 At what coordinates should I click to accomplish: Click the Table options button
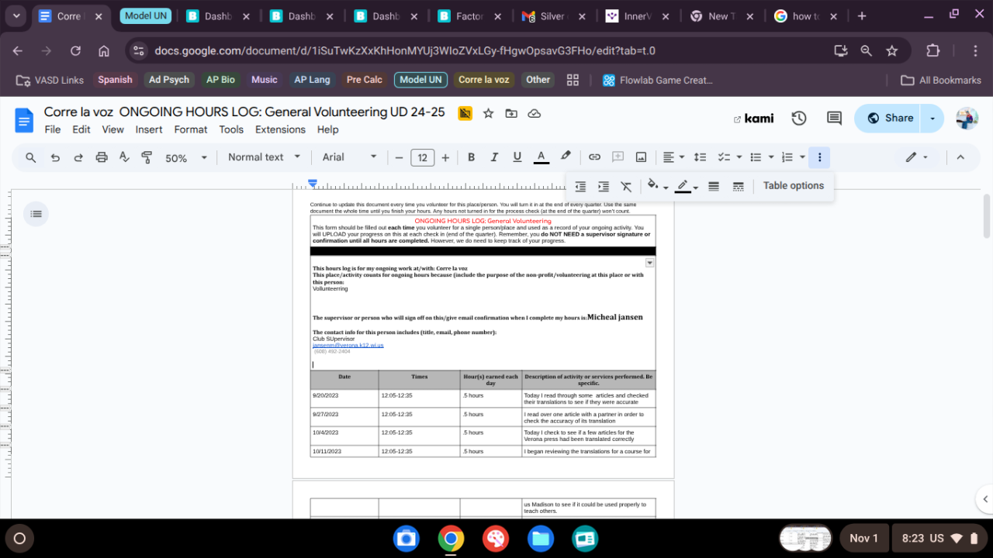[x=793, y=186]
